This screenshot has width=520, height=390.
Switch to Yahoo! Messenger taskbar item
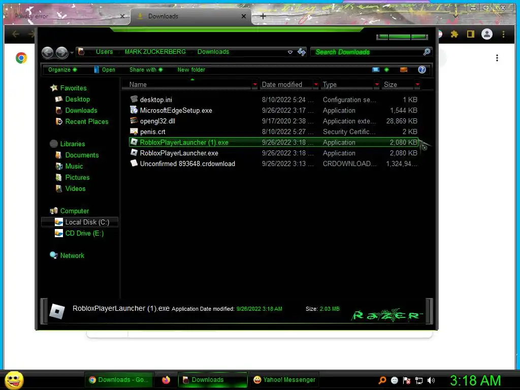(284, 380)
